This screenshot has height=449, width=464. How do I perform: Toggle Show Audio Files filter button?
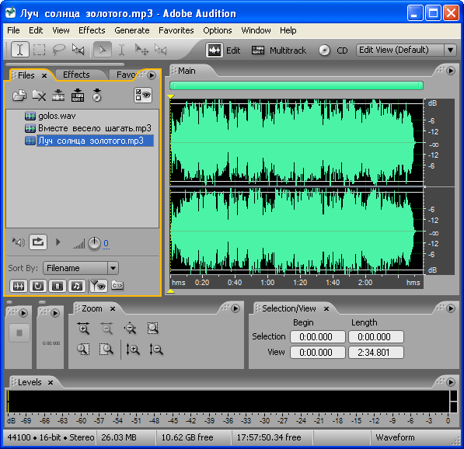[19, 286]
